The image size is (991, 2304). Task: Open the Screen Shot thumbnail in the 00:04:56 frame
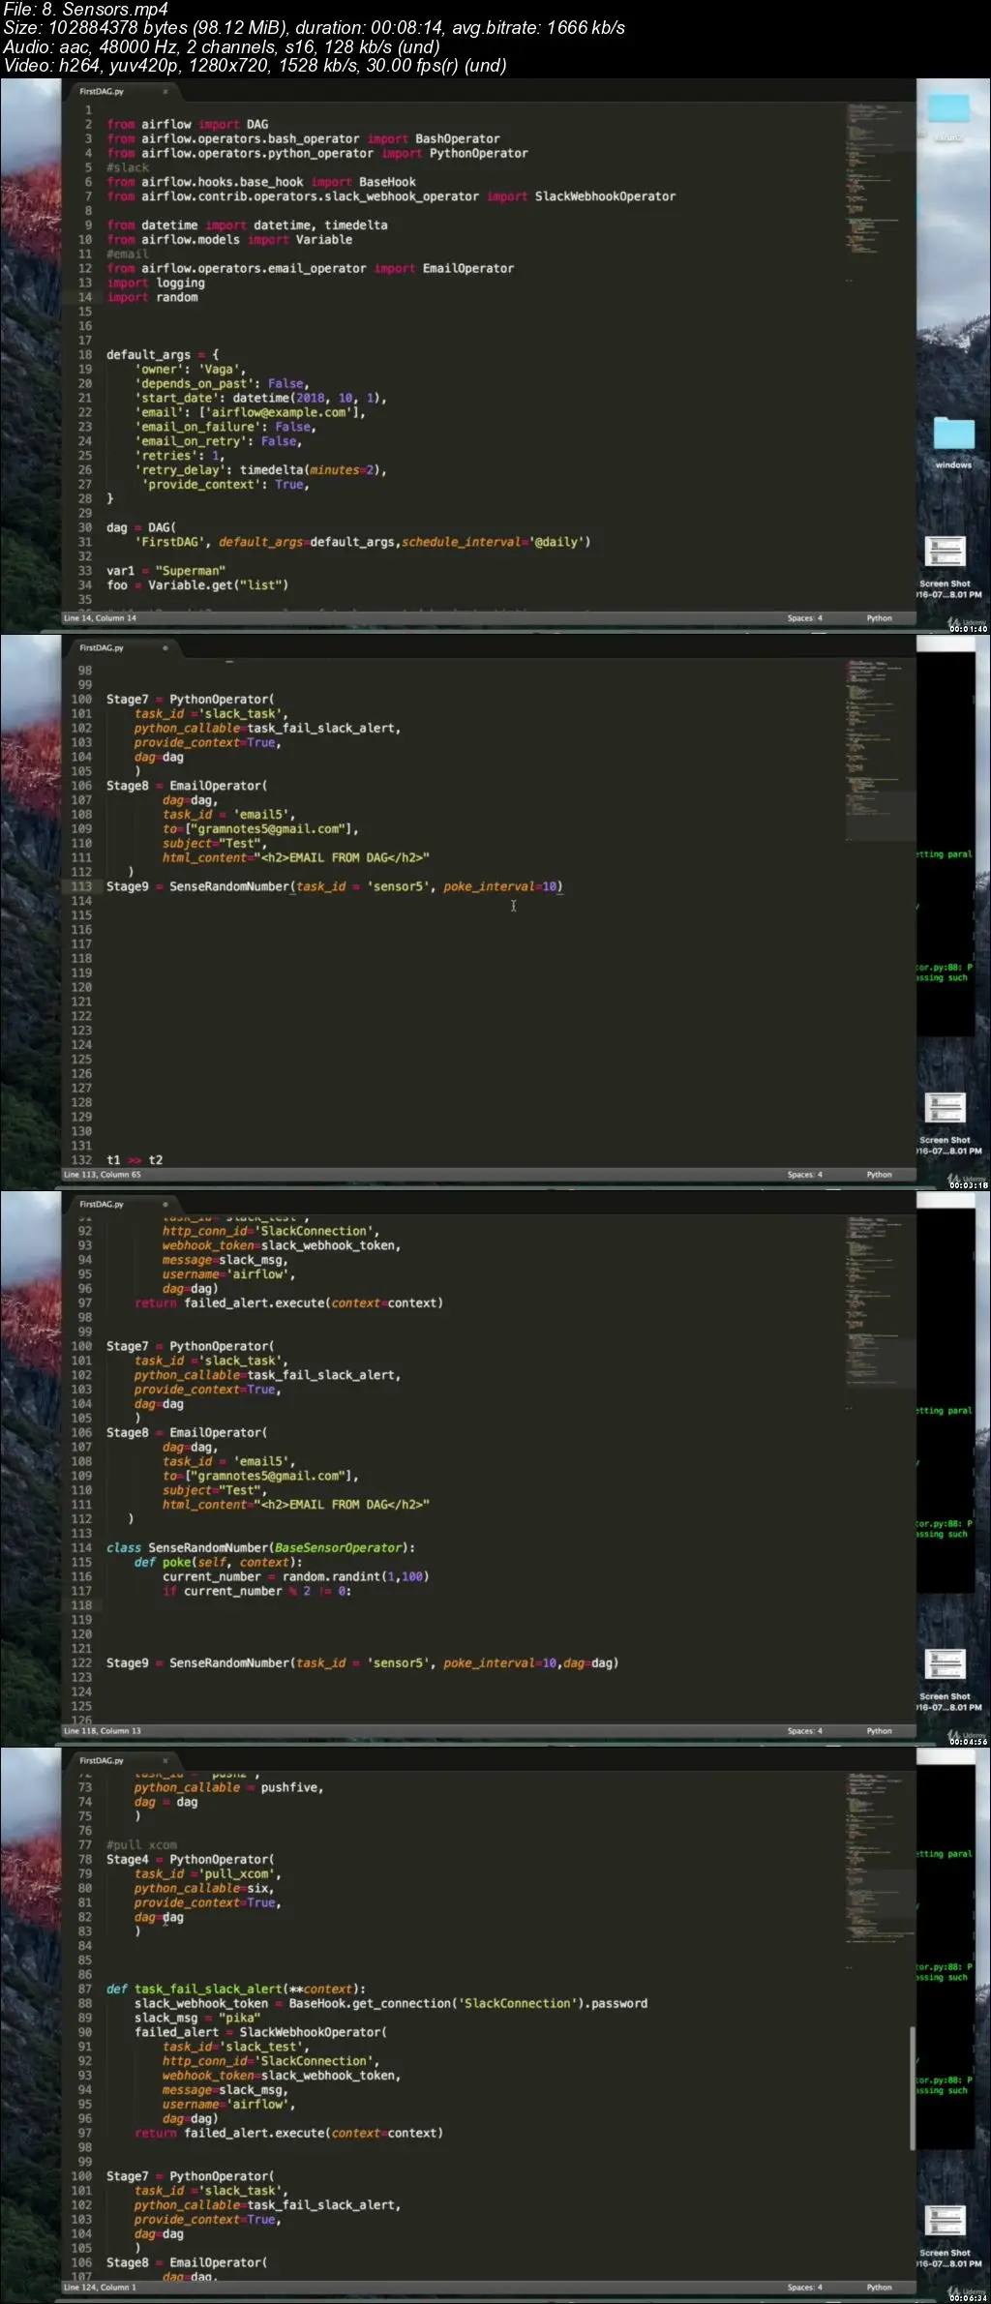pyautogui.click(x=945, y=1664)
